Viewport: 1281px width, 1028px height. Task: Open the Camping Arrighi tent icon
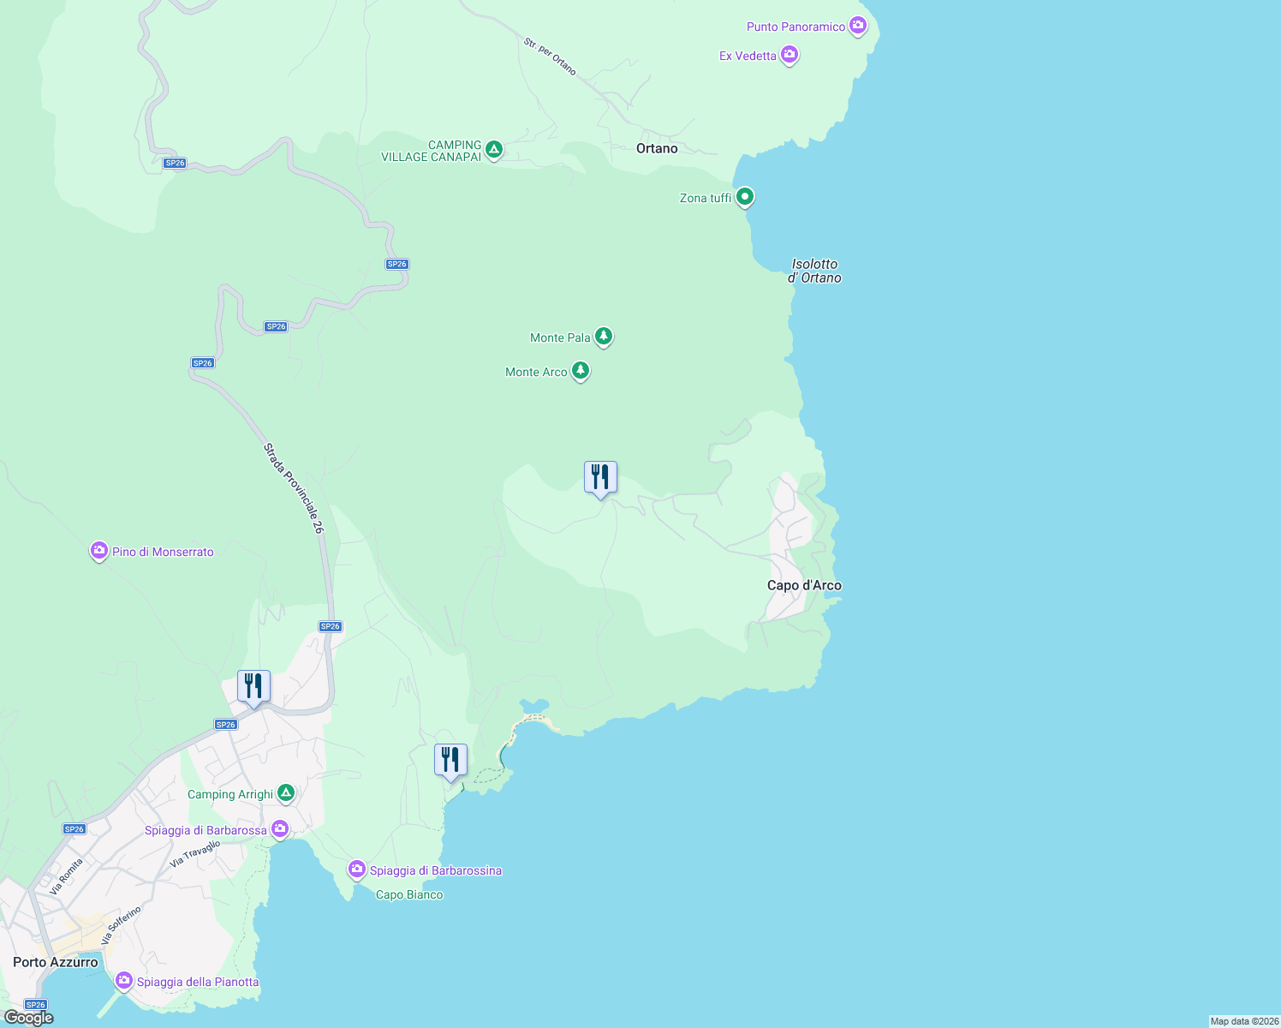(x=286, y=793)
